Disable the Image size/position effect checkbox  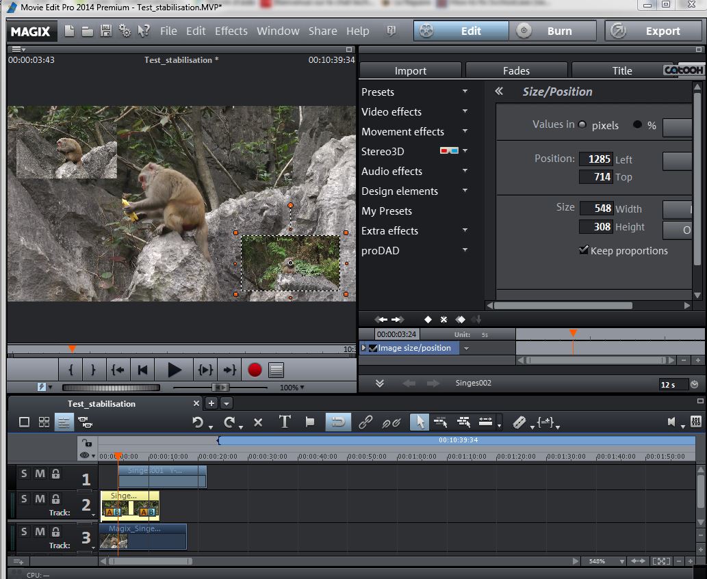pos(373,347)
